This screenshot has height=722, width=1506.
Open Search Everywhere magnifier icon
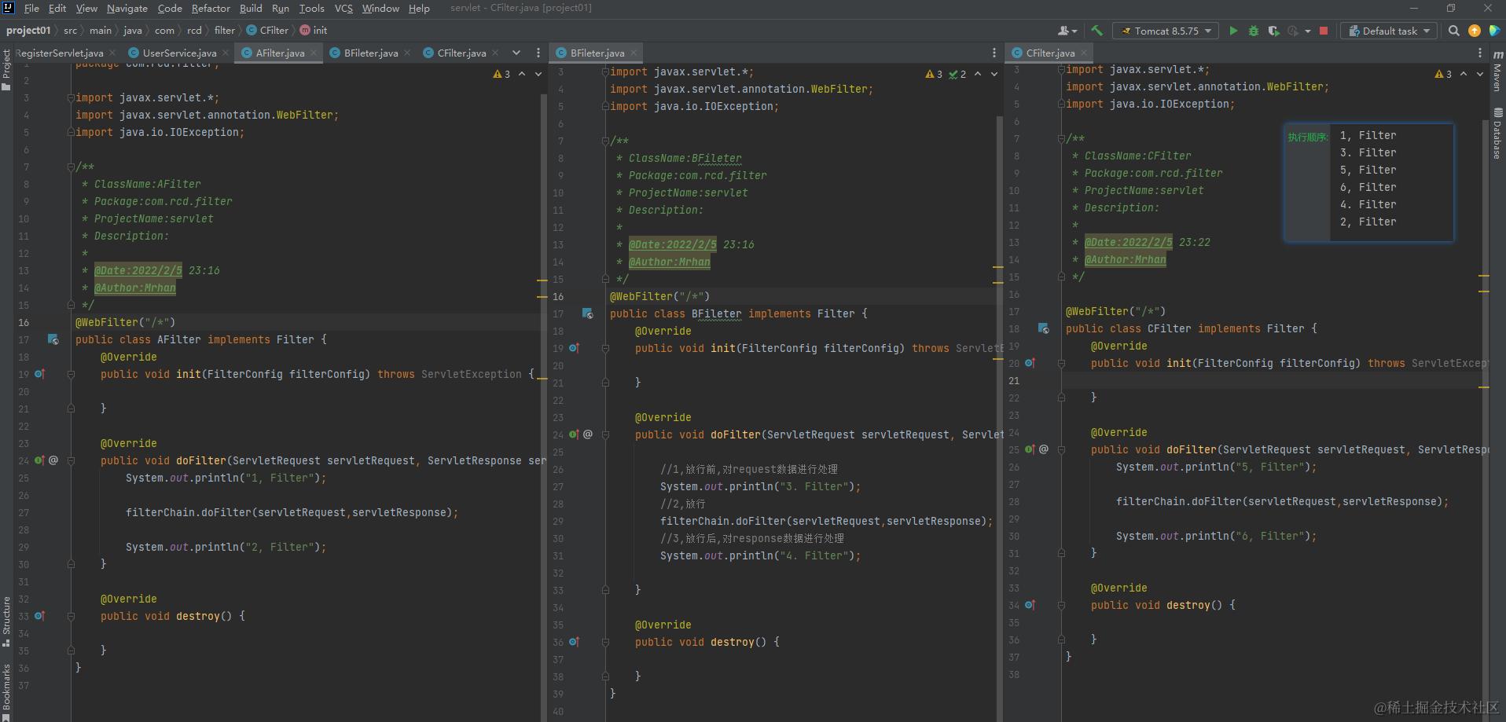click(1453, 31)
